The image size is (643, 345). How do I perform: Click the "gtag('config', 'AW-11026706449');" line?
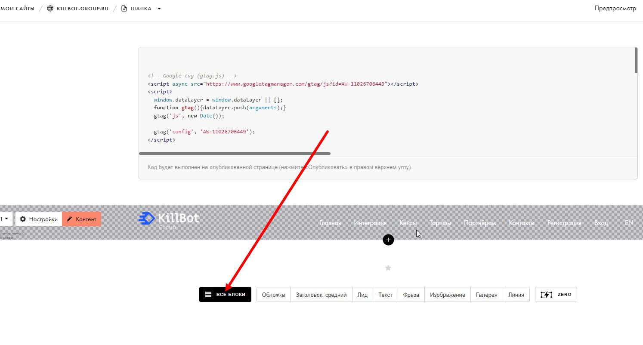coord(204,132)
